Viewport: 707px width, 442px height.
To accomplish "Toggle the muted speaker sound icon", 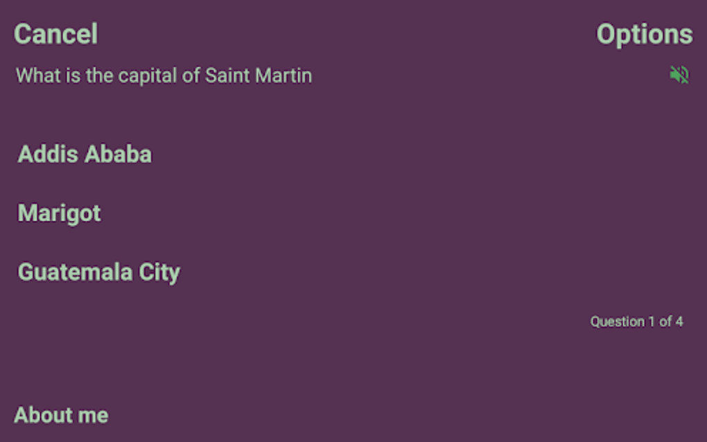I will pyautogui.click(x=679, y=75).
